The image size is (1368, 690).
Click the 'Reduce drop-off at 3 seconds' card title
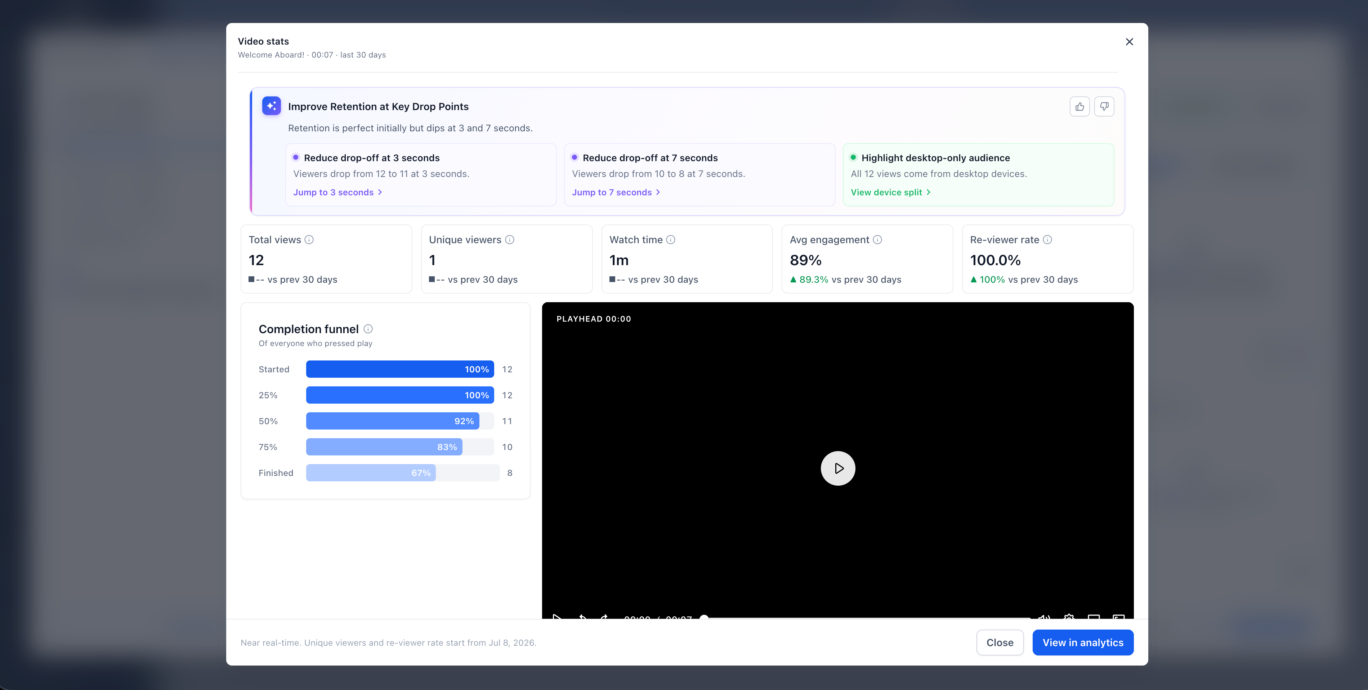[x=372, y=158]
